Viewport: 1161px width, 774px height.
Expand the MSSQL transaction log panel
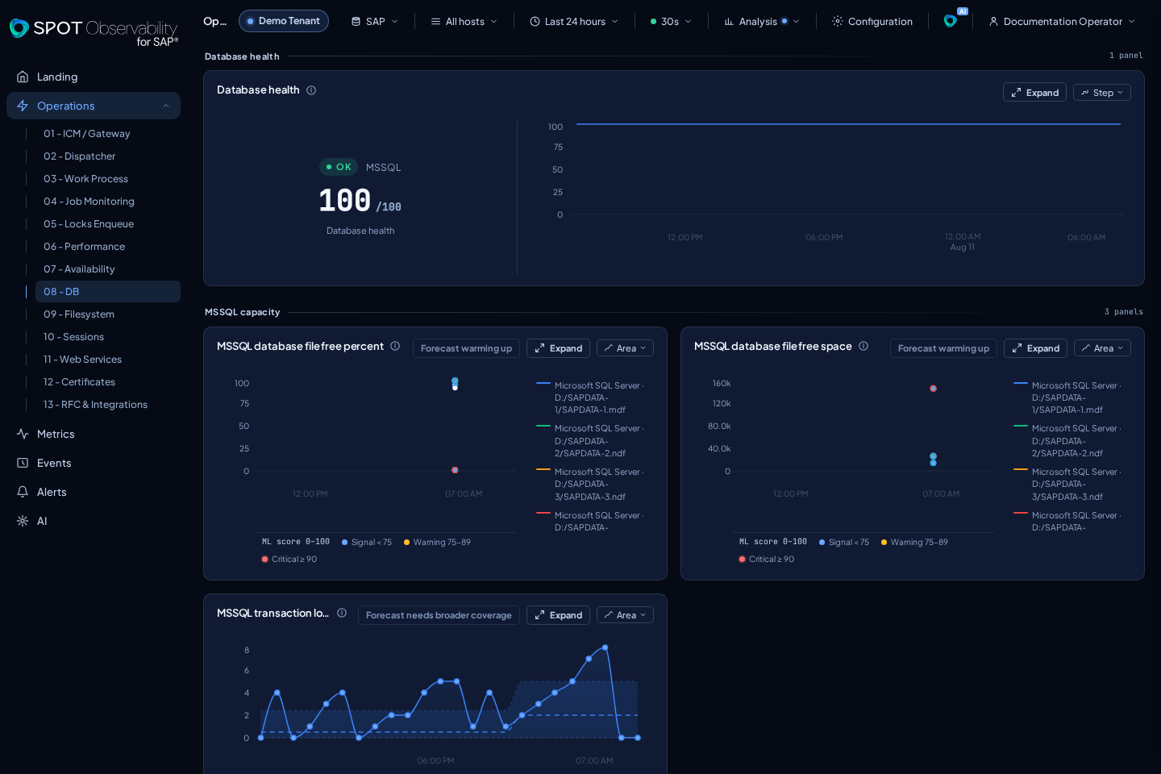(558, 615)
